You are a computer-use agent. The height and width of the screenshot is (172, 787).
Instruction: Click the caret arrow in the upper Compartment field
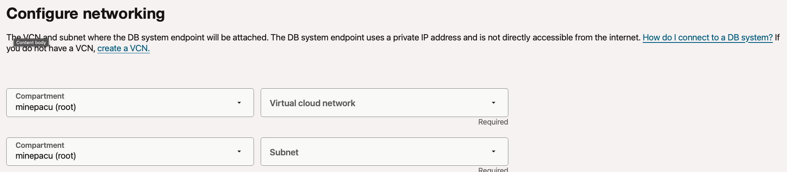tap(239, 102)
